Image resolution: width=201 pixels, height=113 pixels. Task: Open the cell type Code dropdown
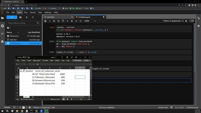click(x=90, y=21)
